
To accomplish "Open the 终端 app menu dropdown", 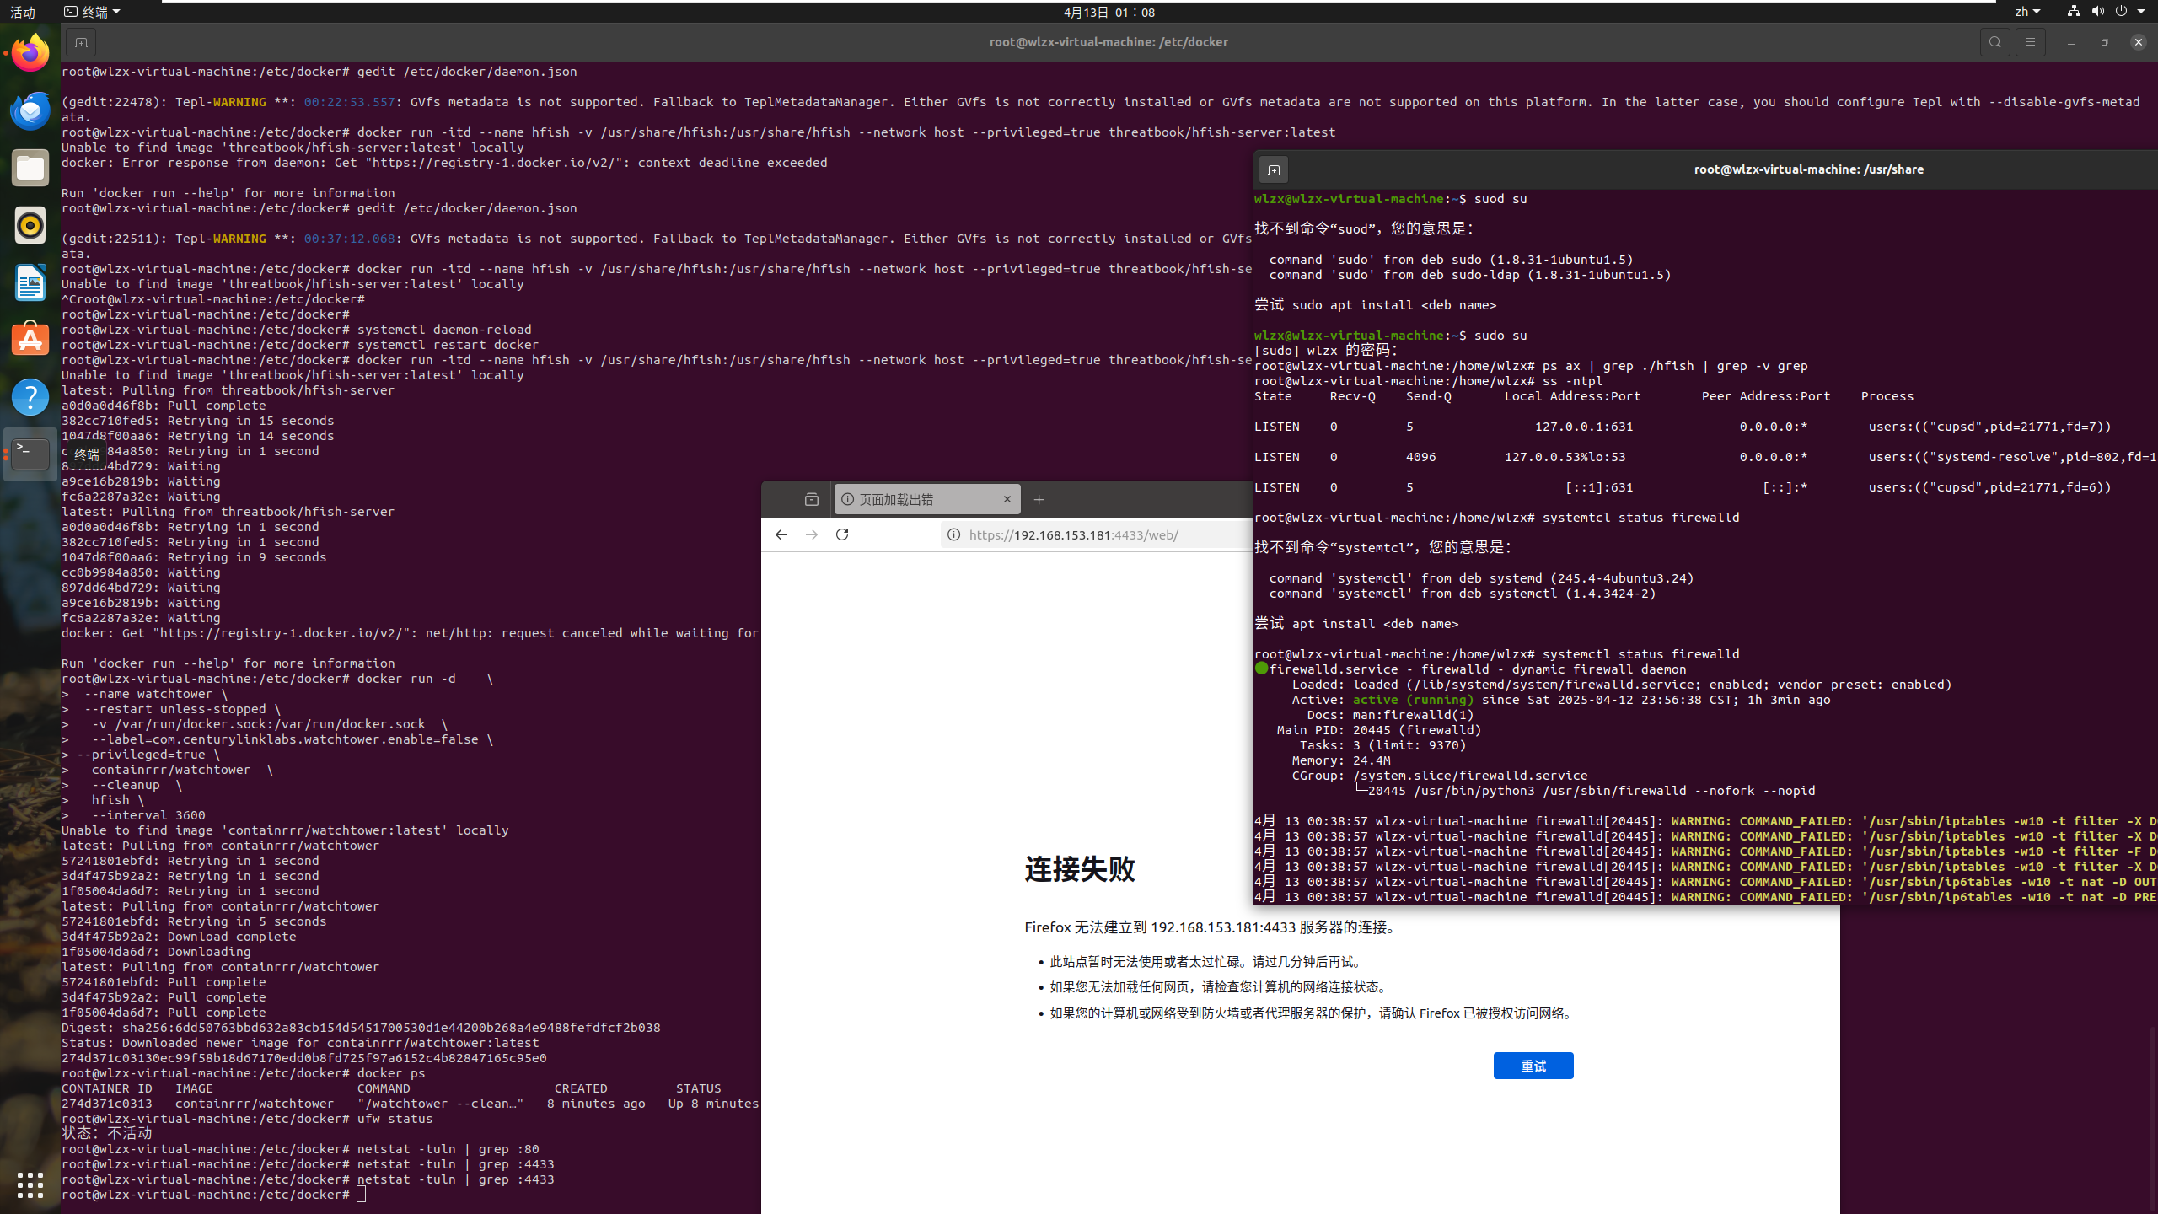I will coord(93,12).
